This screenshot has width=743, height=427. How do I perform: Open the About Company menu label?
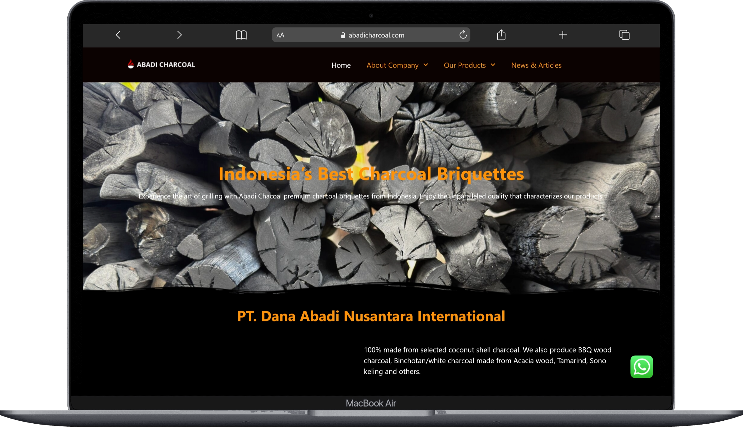(x=392, y=65)
